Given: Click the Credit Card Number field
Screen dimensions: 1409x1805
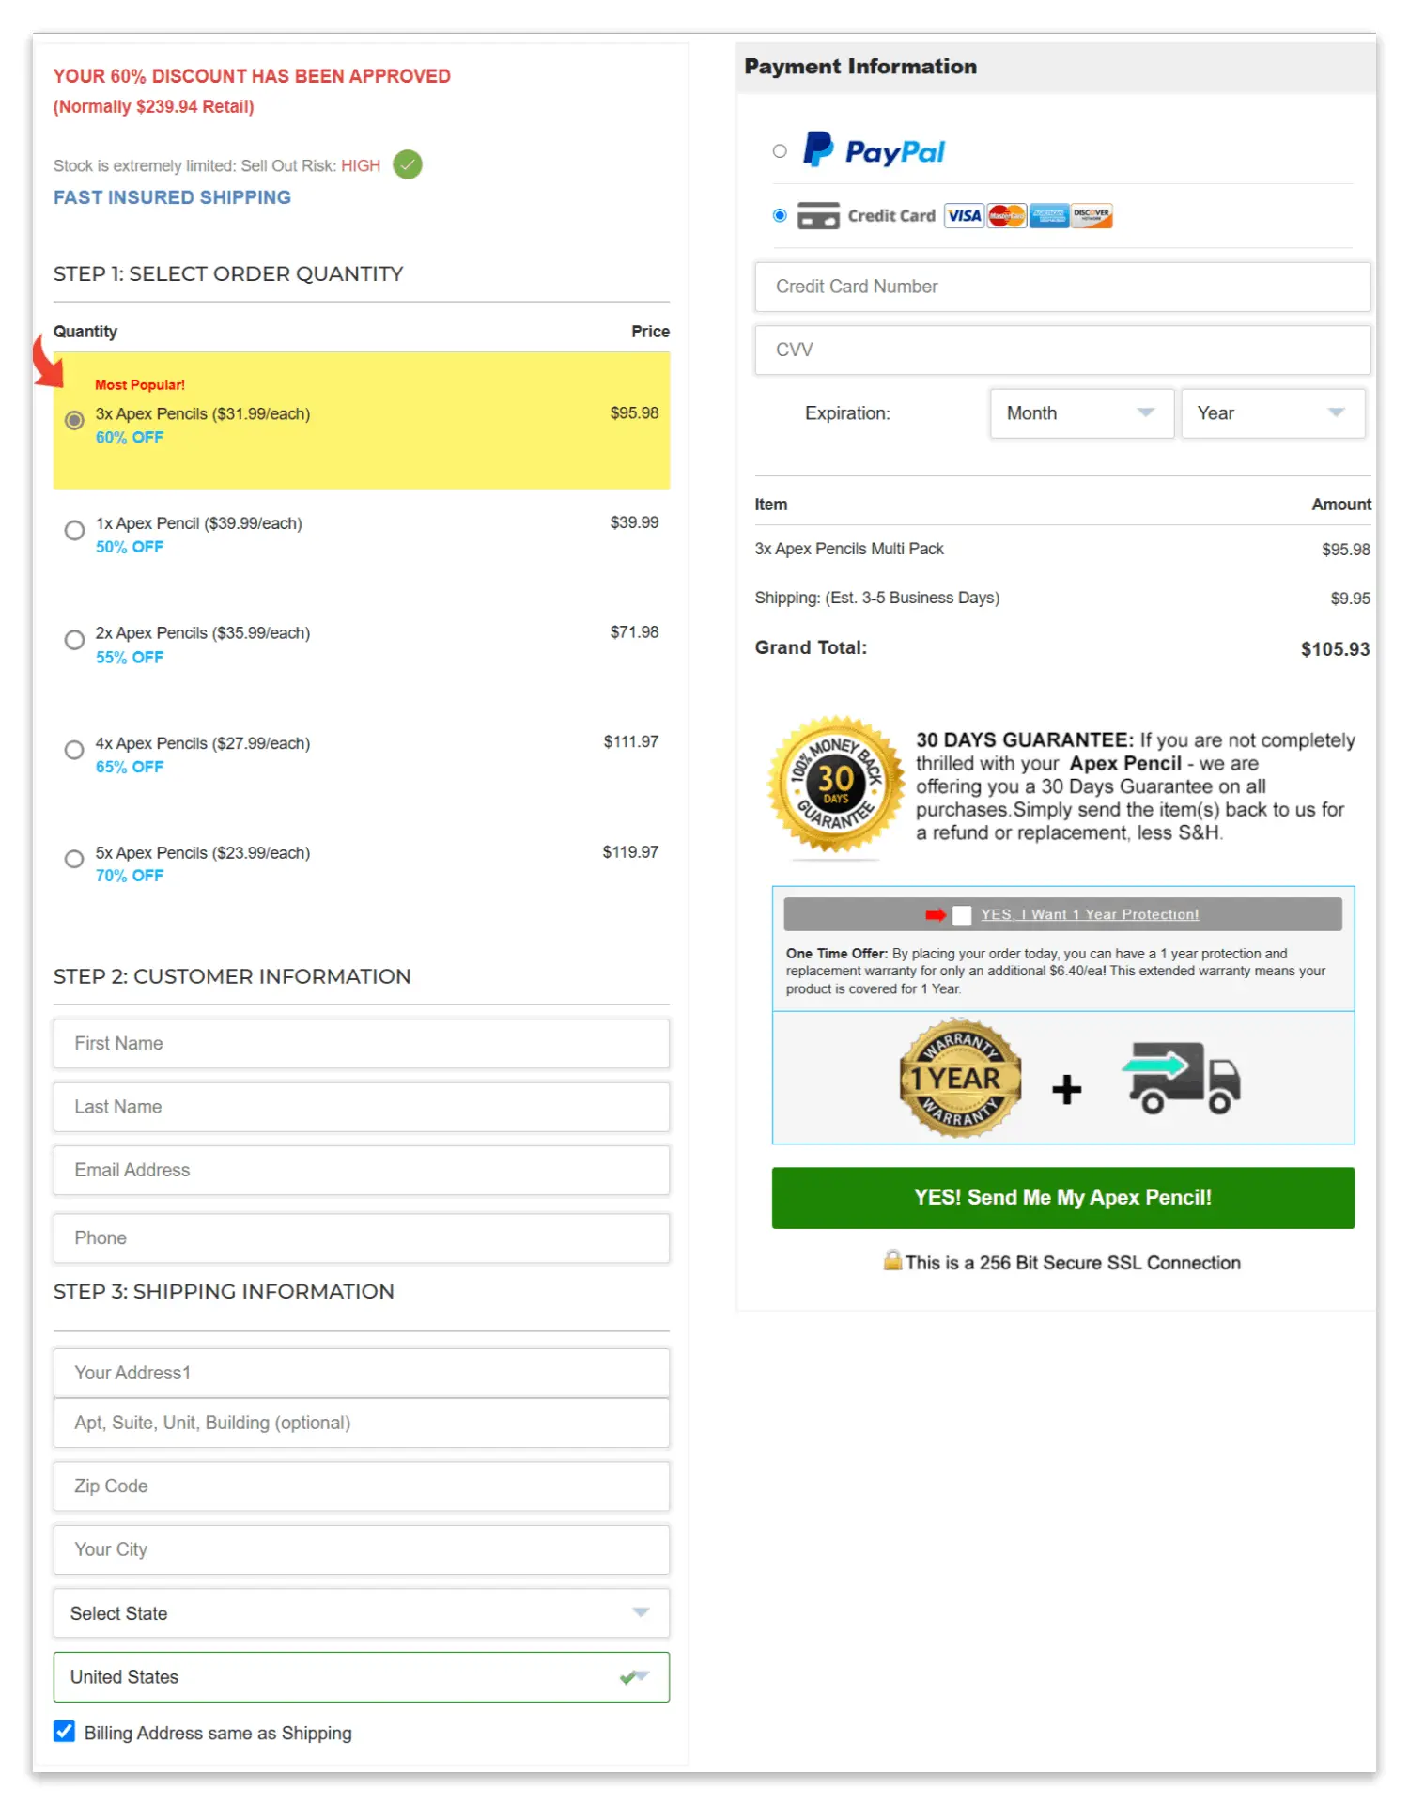Looking at the screenshot, I should tap(1062, 287).
